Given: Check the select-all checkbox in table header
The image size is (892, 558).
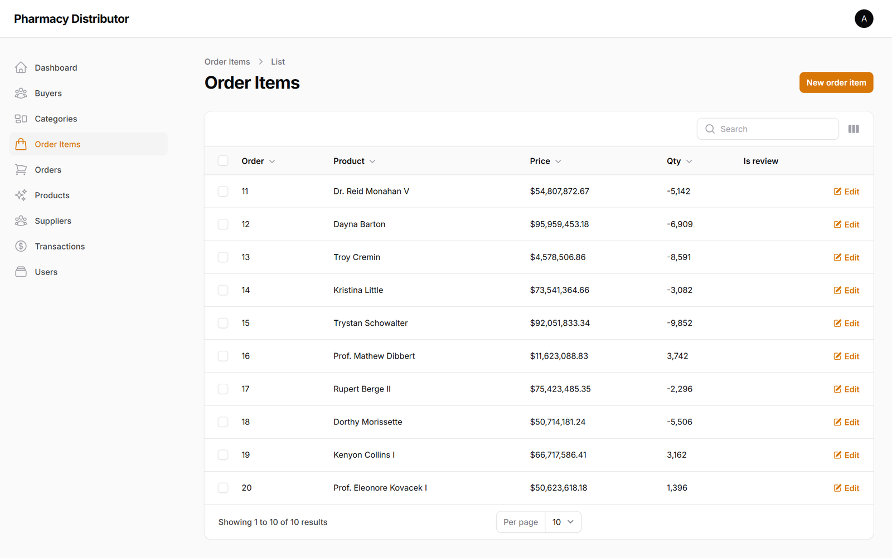Looking at the screenshot, I should (x=223, y=160).
